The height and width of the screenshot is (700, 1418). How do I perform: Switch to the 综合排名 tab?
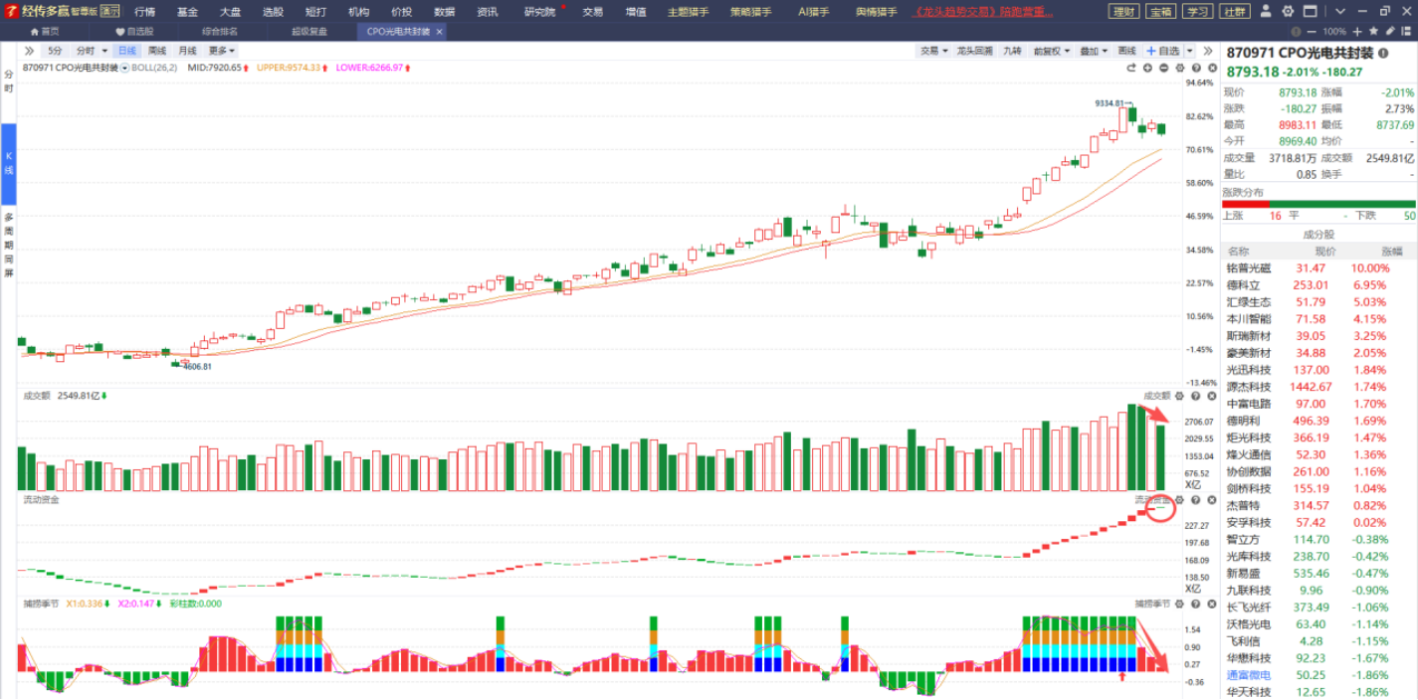click(x=222, y=31)
